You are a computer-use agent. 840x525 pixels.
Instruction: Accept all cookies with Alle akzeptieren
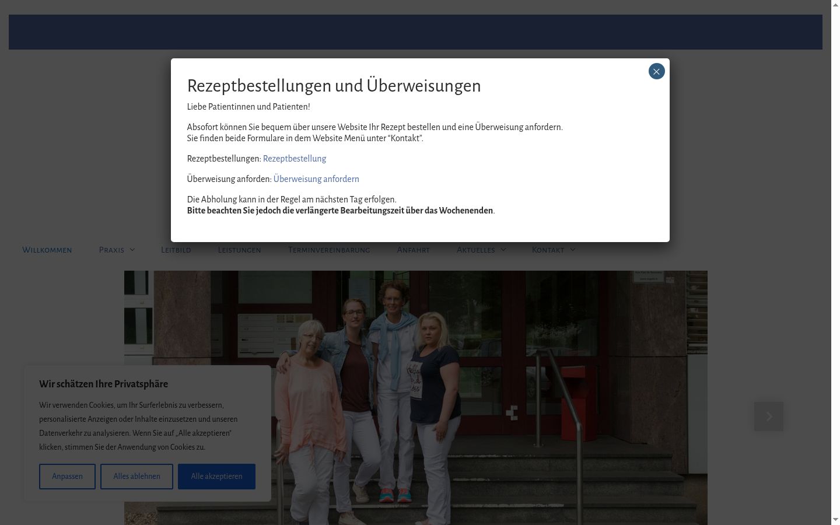pos(216,477)
